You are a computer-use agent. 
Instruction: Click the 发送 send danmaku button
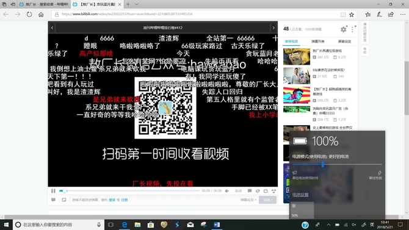tap(267, 199)
